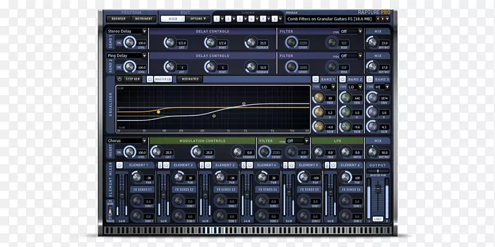Toggle the Band 1 power button
The height and width of the screenshot is (247, 495).
316,80
